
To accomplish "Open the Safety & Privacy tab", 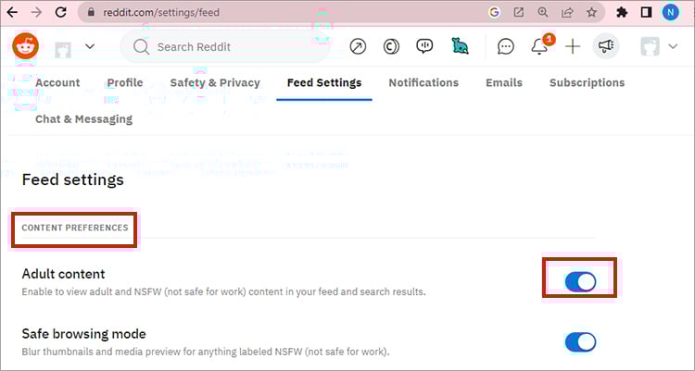I will (215, 82).
